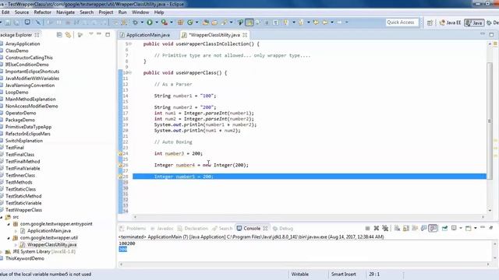The width and height of the screenshot is (499, 280).
Task: Maximize the Package Explorer view
Action: click(108, 34)
